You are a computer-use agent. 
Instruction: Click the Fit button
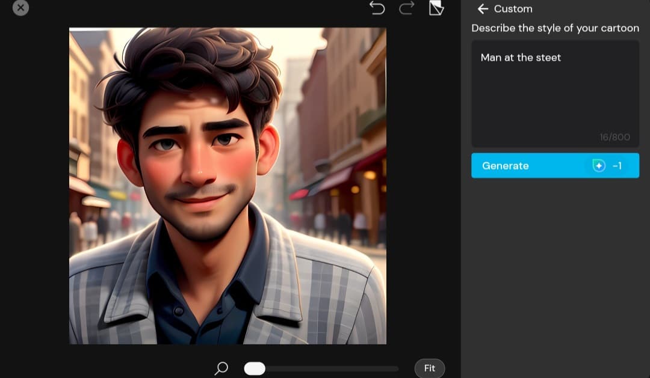[x=430, y=368]
